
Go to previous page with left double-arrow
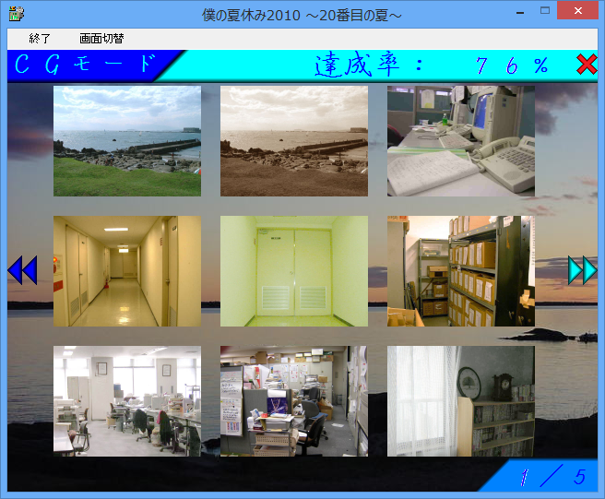point(21,270)
